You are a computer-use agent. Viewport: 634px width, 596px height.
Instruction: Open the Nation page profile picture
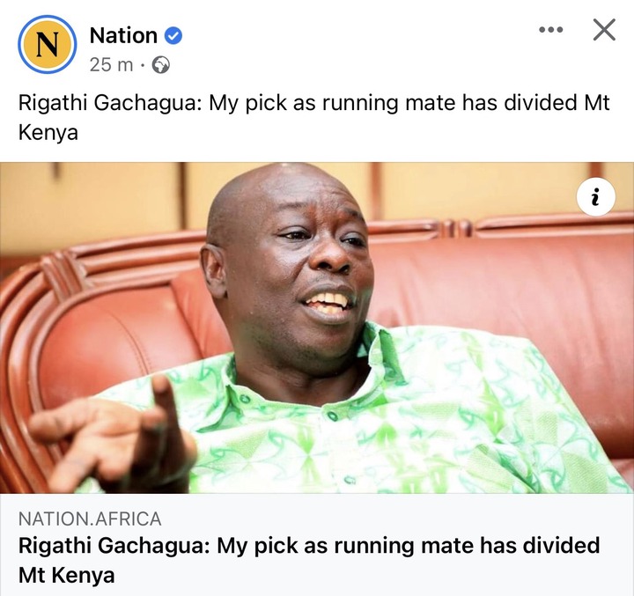click(47, 45)
